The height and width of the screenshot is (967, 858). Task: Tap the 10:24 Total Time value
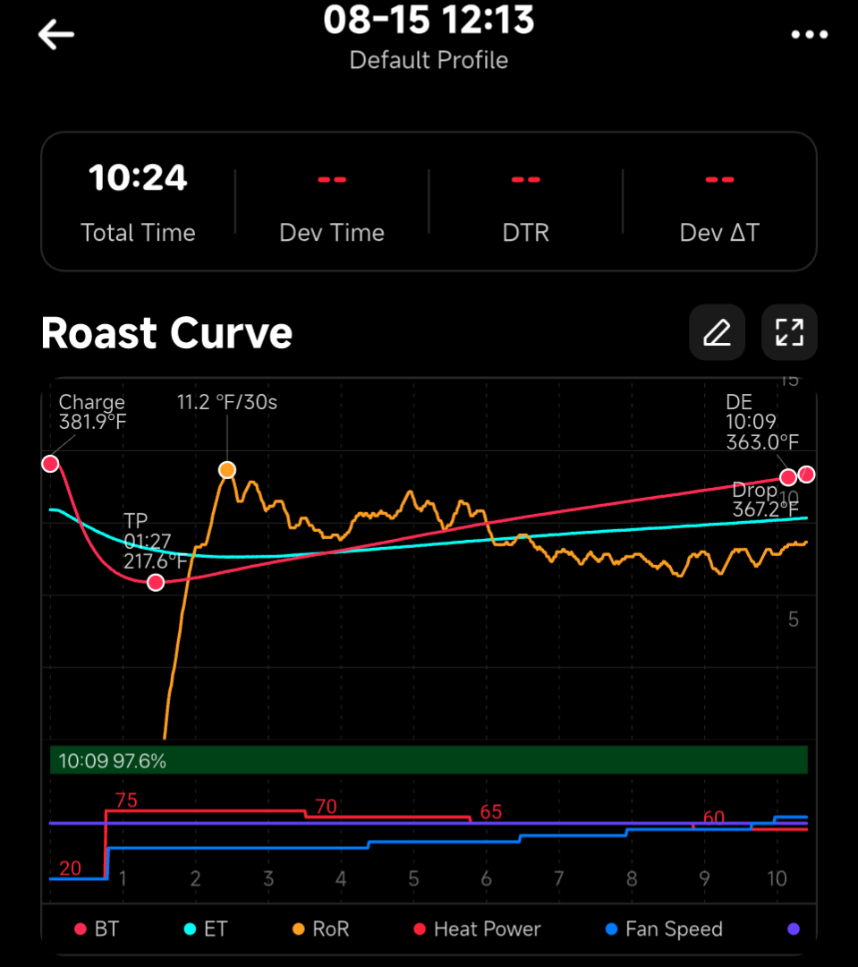138,177
